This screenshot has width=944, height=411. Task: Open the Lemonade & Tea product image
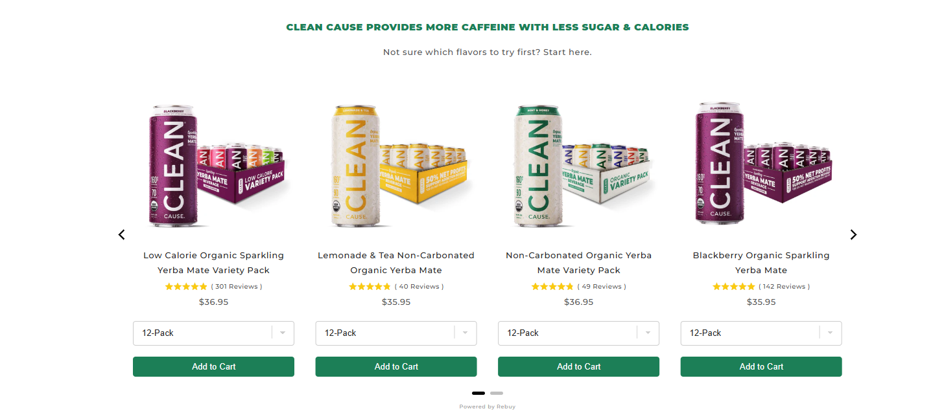click(x=395, y=165)
